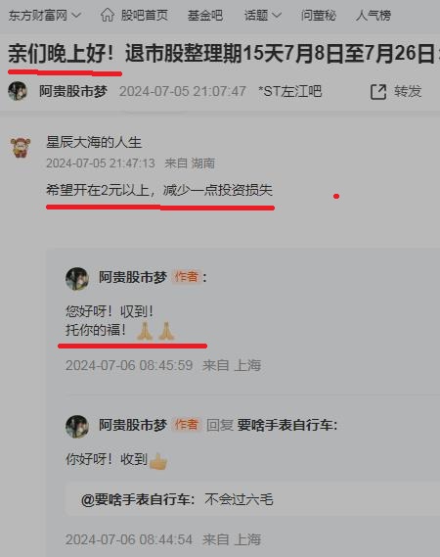
Task: Open 股吧首页 link
Action: click(x=145, y=16)
